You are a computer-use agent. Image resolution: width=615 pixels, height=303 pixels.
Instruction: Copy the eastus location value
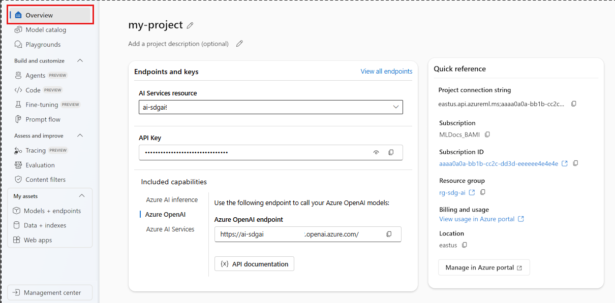pos(464,245)
